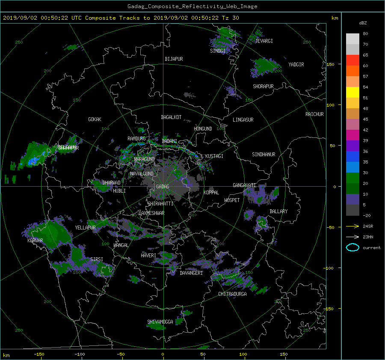Screen dimensions: 385x360
Task: Click the HUBLI city label
Action: tap(119, 191)
